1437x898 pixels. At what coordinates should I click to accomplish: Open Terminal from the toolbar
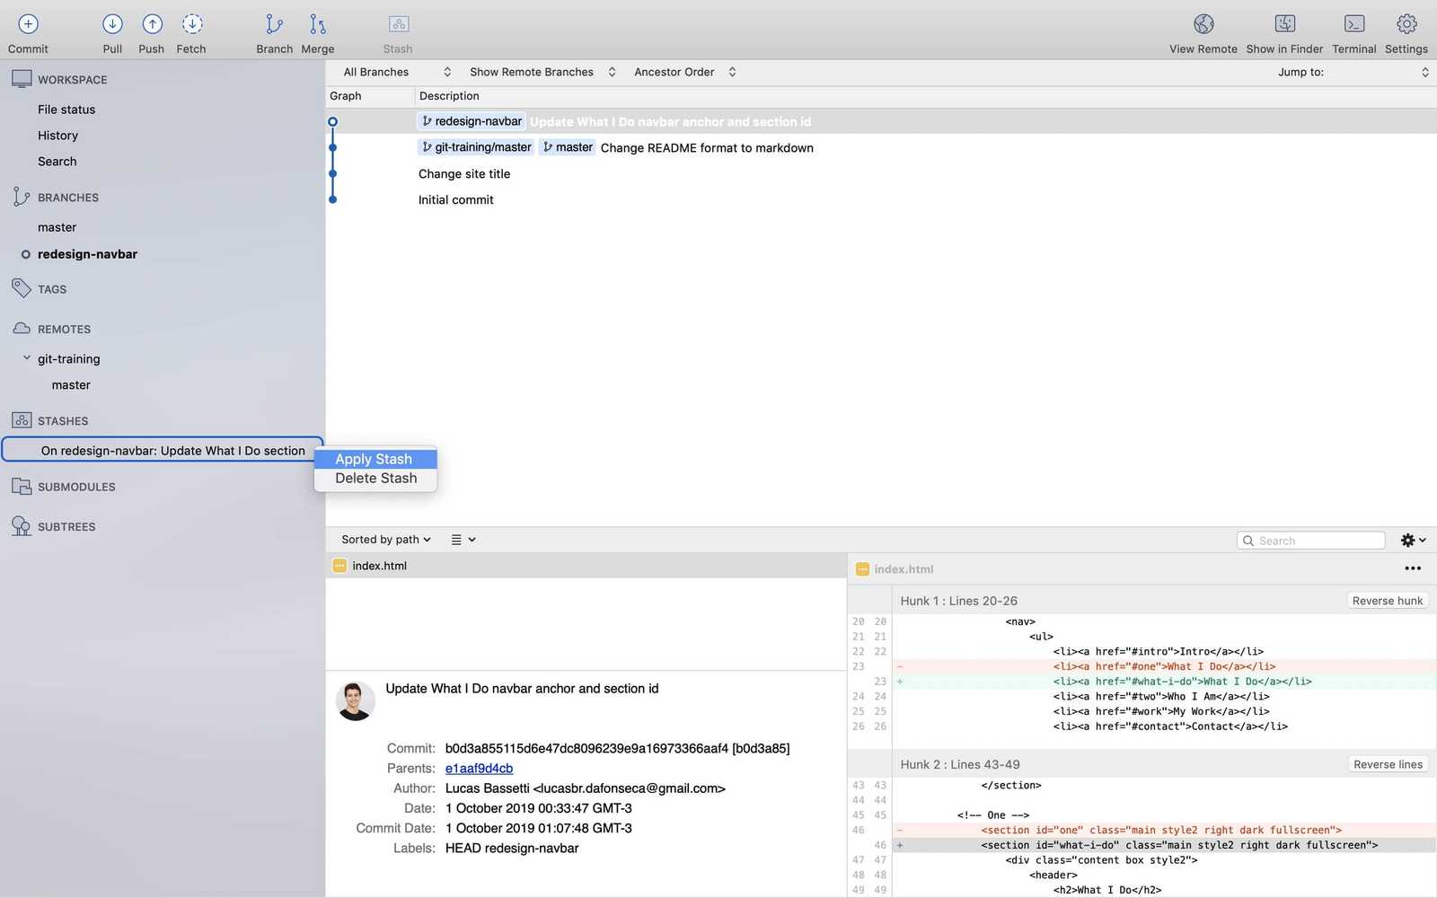pyautogui.click(x=1353, y=24)
